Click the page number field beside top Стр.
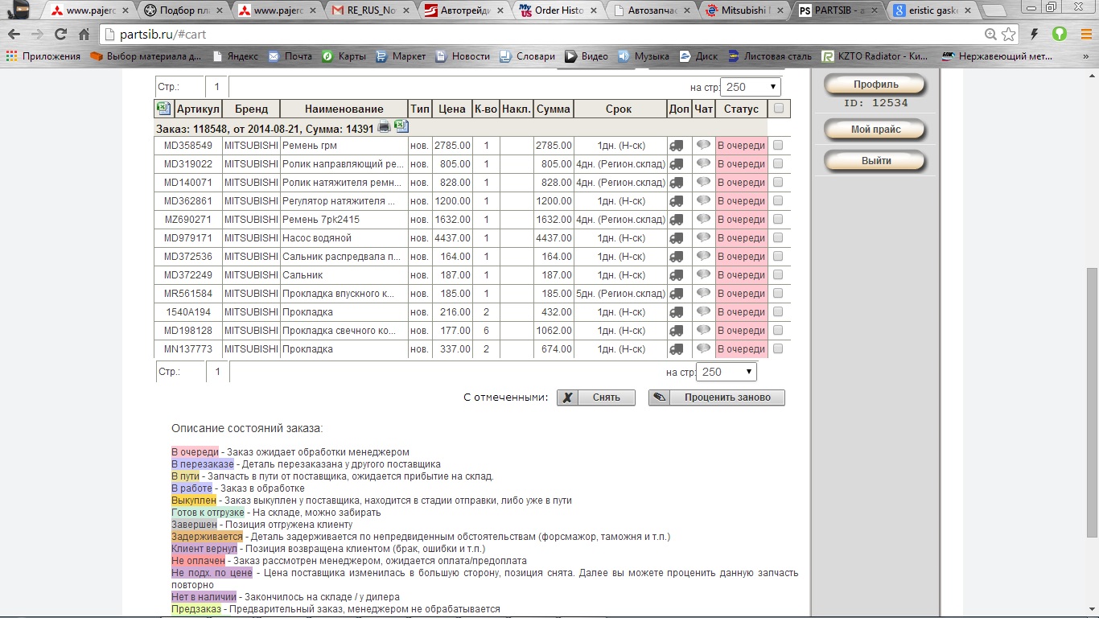 tap(216, 87)
